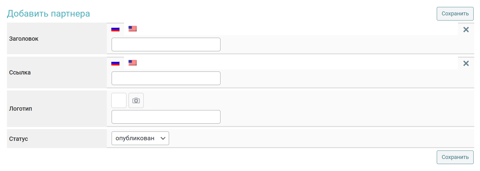The width and height of the screenshot is (480, 171).
Task: Select Russian flag icon for Ссылка
Action: click(x=115, y=63)
